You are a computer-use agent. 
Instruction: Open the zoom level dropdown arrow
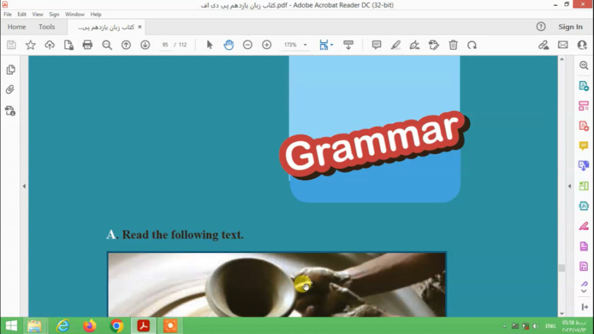pos(305,45)
